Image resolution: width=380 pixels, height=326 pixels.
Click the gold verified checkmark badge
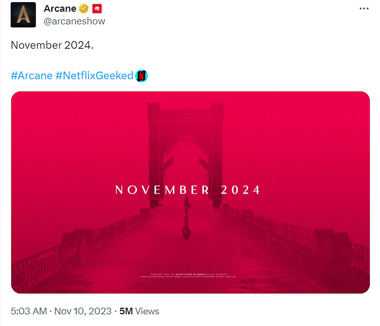tap(84, 9)
